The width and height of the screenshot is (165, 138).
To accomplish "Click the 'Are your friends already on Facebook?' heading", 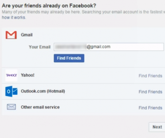I will (x=49, y=6).
